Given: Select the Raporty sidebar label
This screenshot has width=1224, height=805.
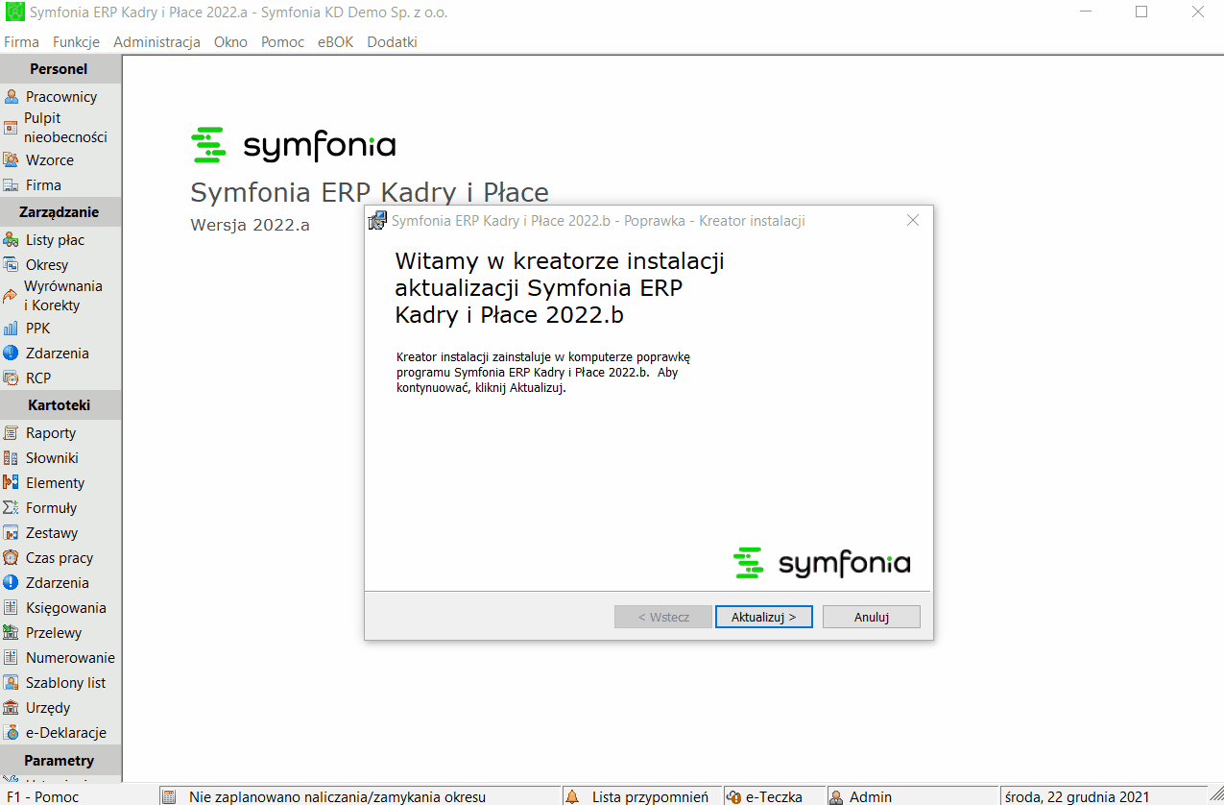Looking at the screenshot, I should (x=51, y=433).
